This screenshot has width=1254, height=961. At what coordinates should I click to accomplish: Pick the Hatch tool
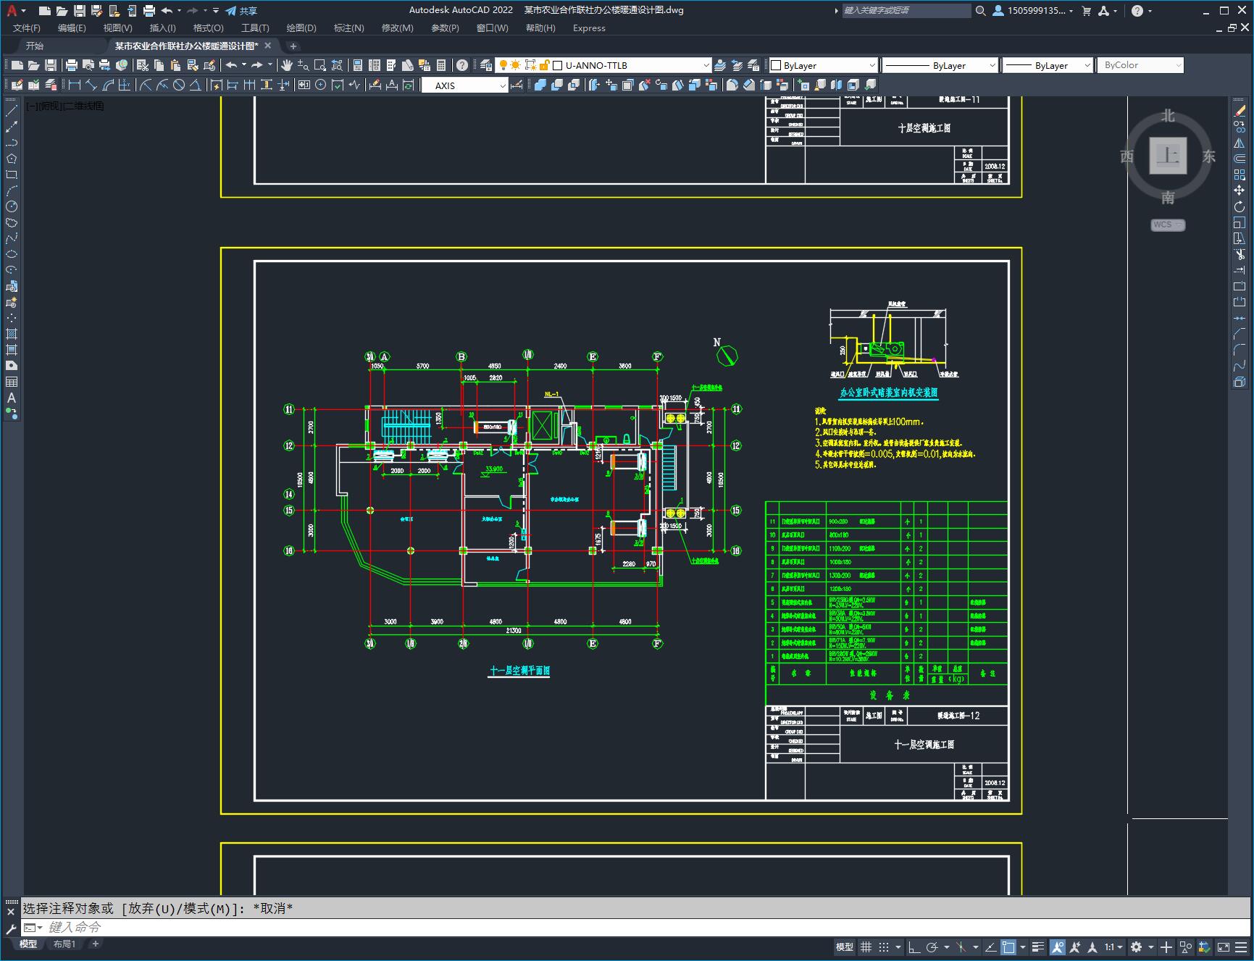(x=12, y=334)
